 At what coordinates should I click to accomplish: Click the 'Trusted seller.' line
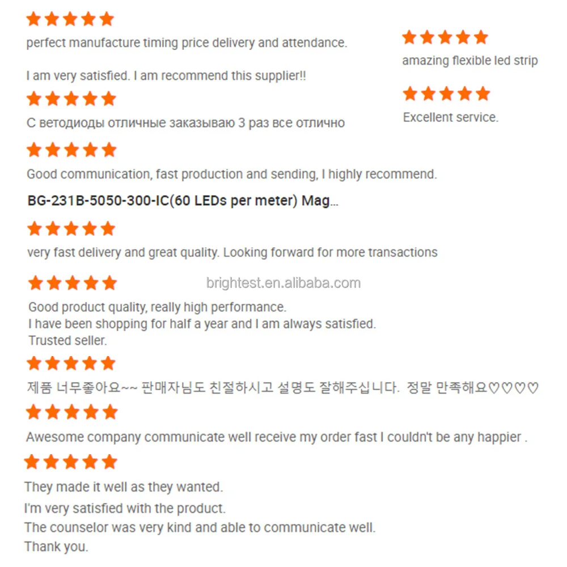point(67,341)
